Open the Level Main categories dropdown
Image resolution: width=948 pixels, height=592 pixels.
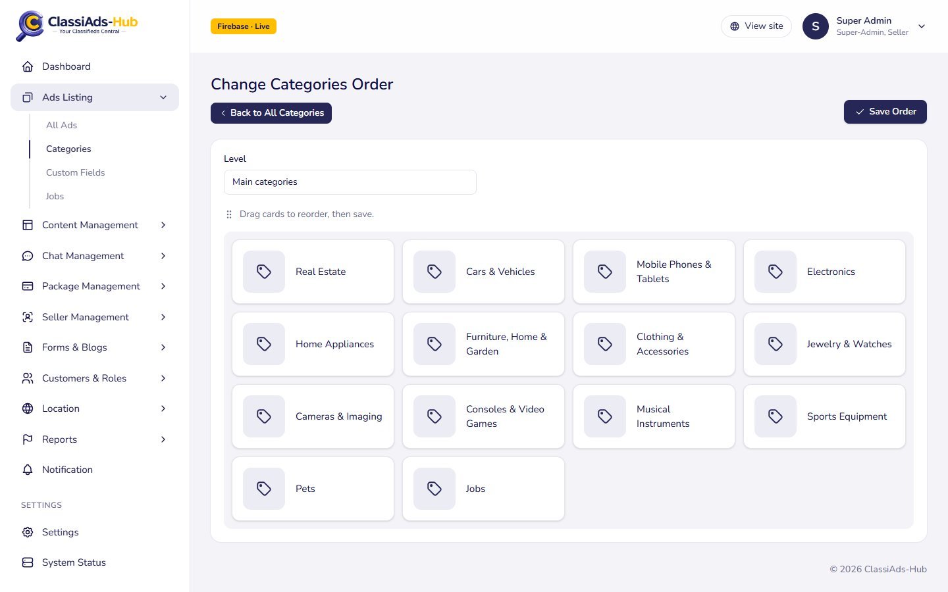pyautogui.click(x=350, y=182)
